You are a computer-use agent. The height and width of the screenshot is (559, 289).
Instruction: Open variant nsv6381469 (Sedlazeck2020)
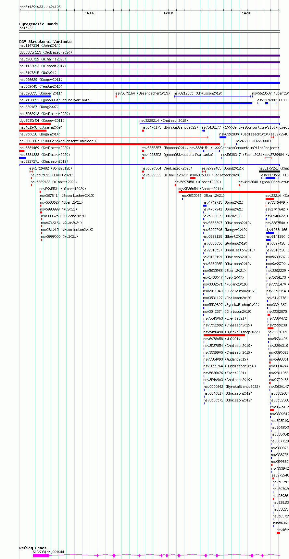click(45, 148)
